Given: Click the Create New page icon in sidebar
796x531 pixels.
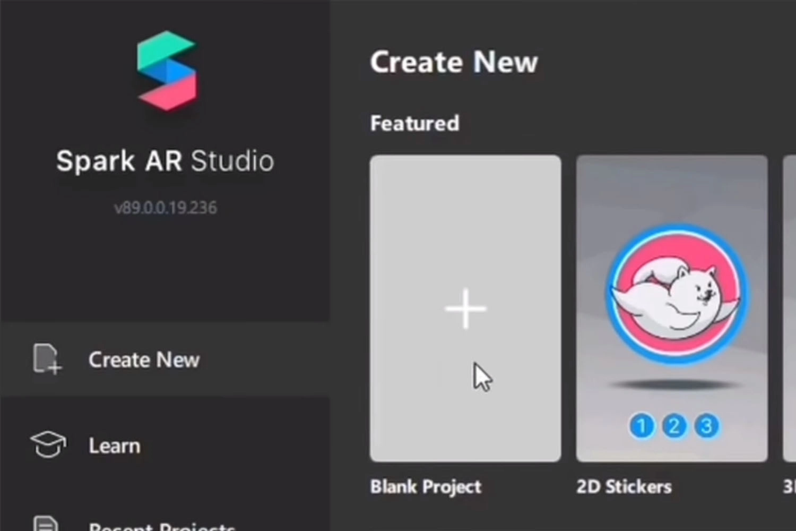Looking at the screenshot, I should (x=47, y=359).
